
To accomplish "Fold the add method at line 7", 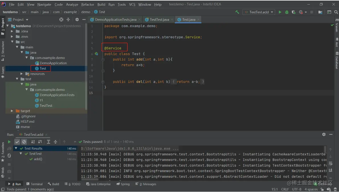I will [103, 60].
